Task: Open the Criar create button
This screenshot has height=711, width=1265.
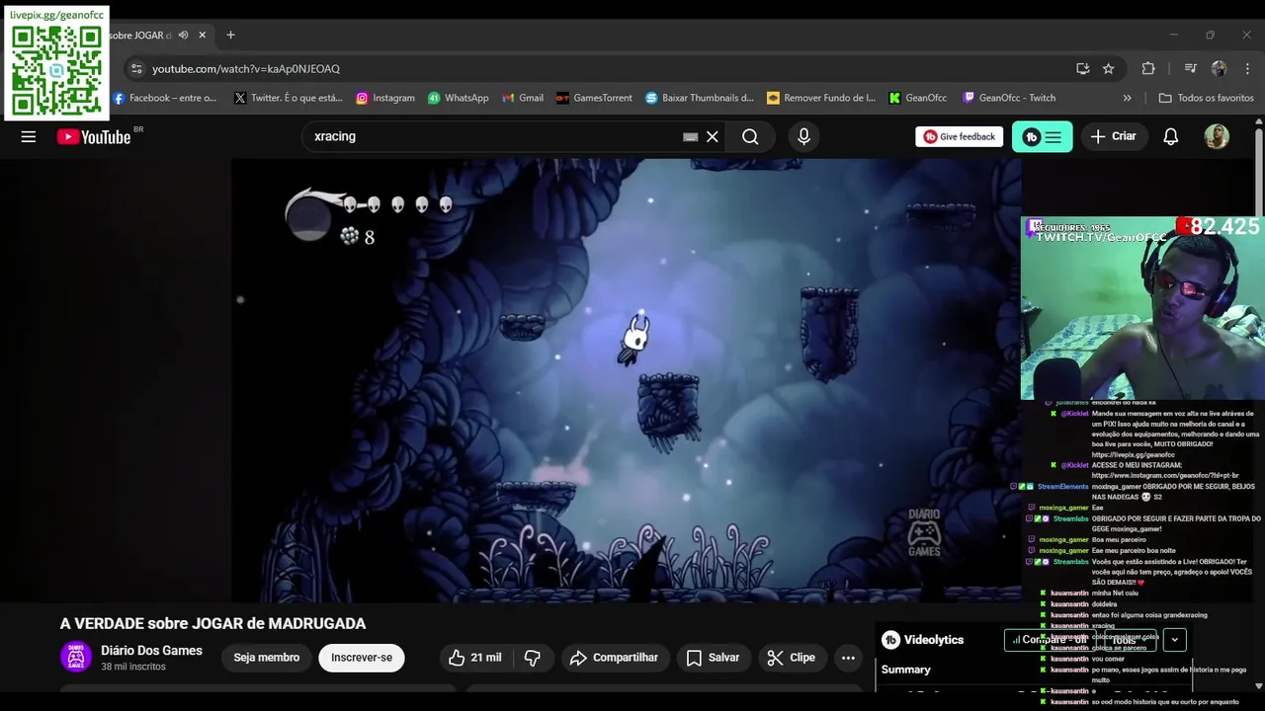Action: [1113, 137]
